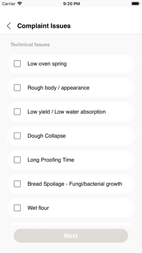The width and height of the screenshot is (142, 253).
Task: Toggle the Wet flour checkbox
Action: coord(17,208)
